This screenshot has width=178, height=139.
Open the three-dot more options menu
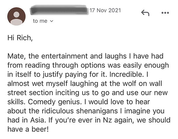click(x=165, y=13)
